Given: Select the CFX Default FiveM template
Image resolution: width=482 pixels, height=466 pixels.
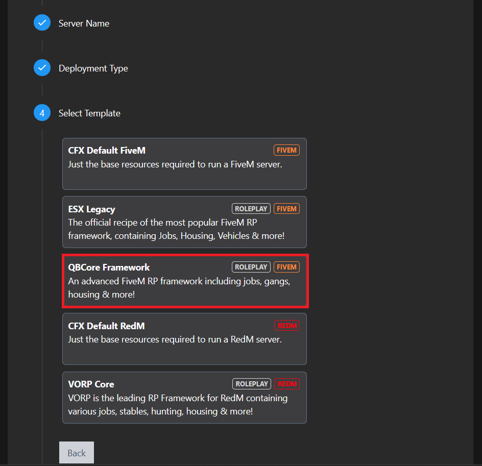Looking at the screenshot, I should [184, 164].
